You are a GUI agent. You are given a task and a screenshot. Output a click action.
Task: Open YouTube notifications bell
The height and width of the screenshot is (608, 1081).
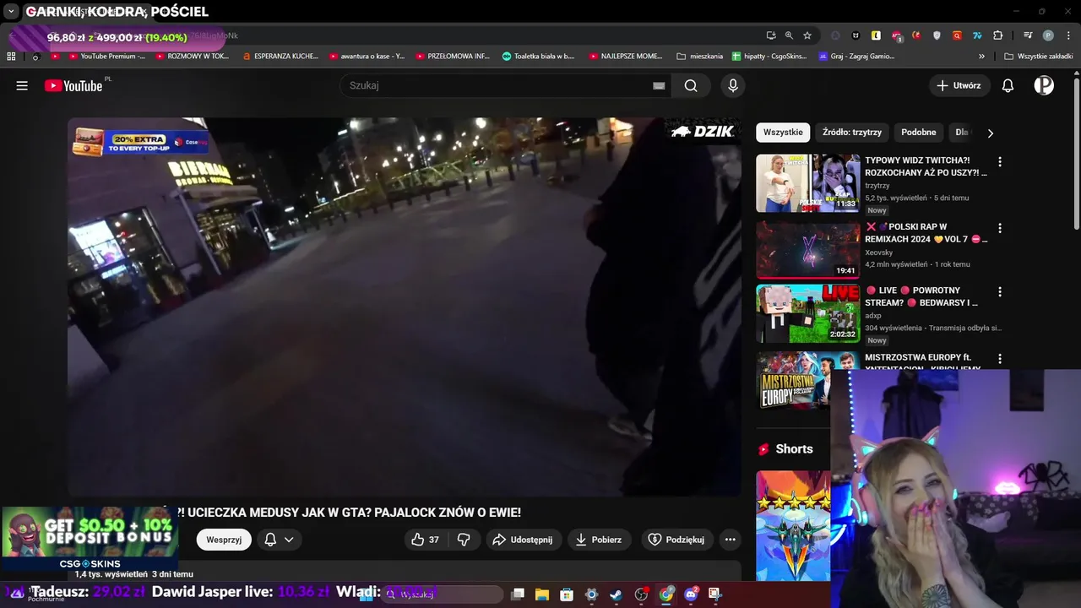point(1008,85)
